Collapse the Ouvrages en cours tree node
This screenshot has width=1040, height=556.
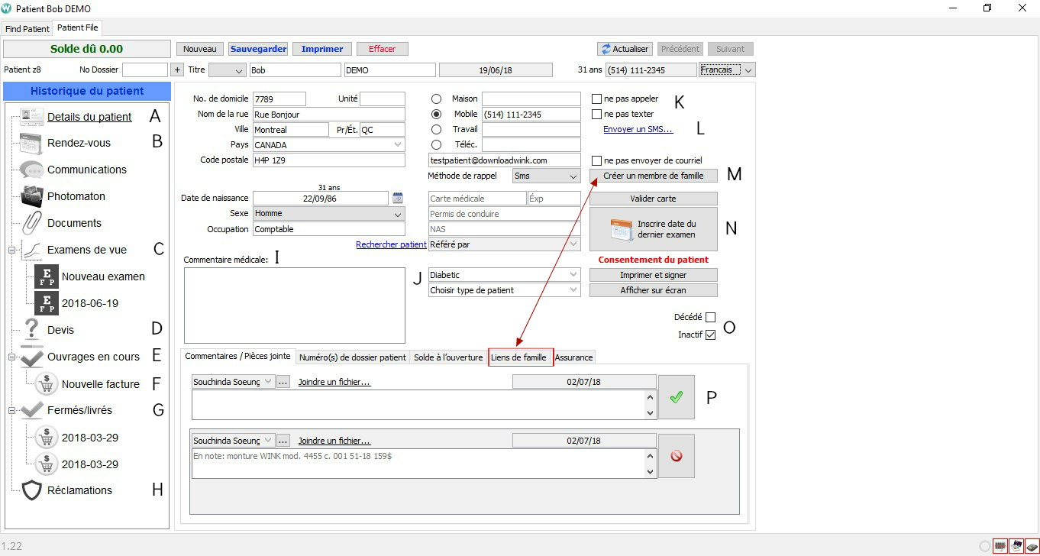point(11,357)
